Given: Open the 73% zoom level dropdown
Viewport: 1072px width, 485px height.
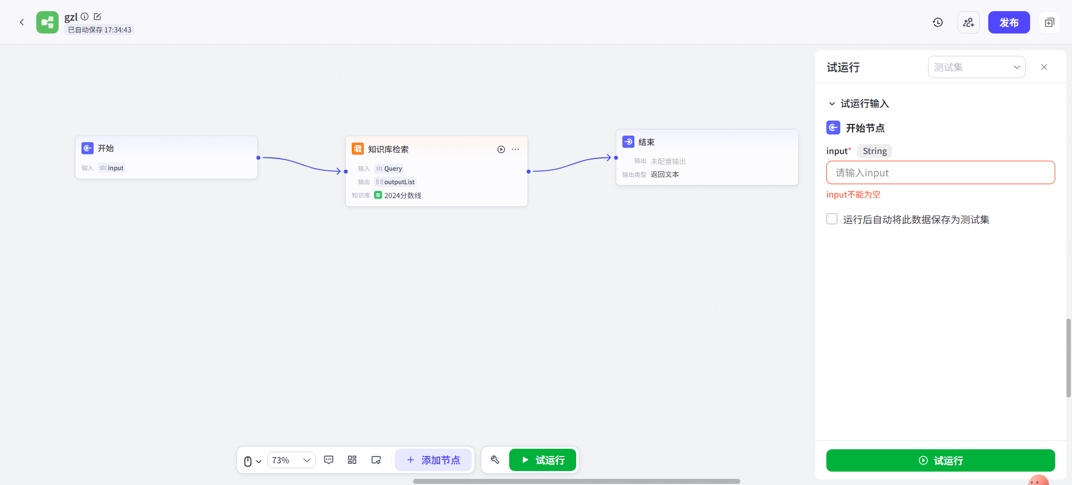Looking at the screenshot, I should point(291,460).
